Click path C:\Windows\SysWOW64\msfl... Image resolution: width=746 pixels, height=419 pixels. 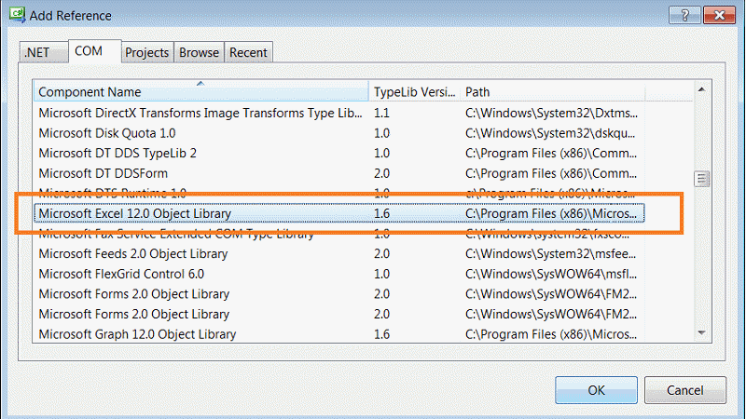550,274
